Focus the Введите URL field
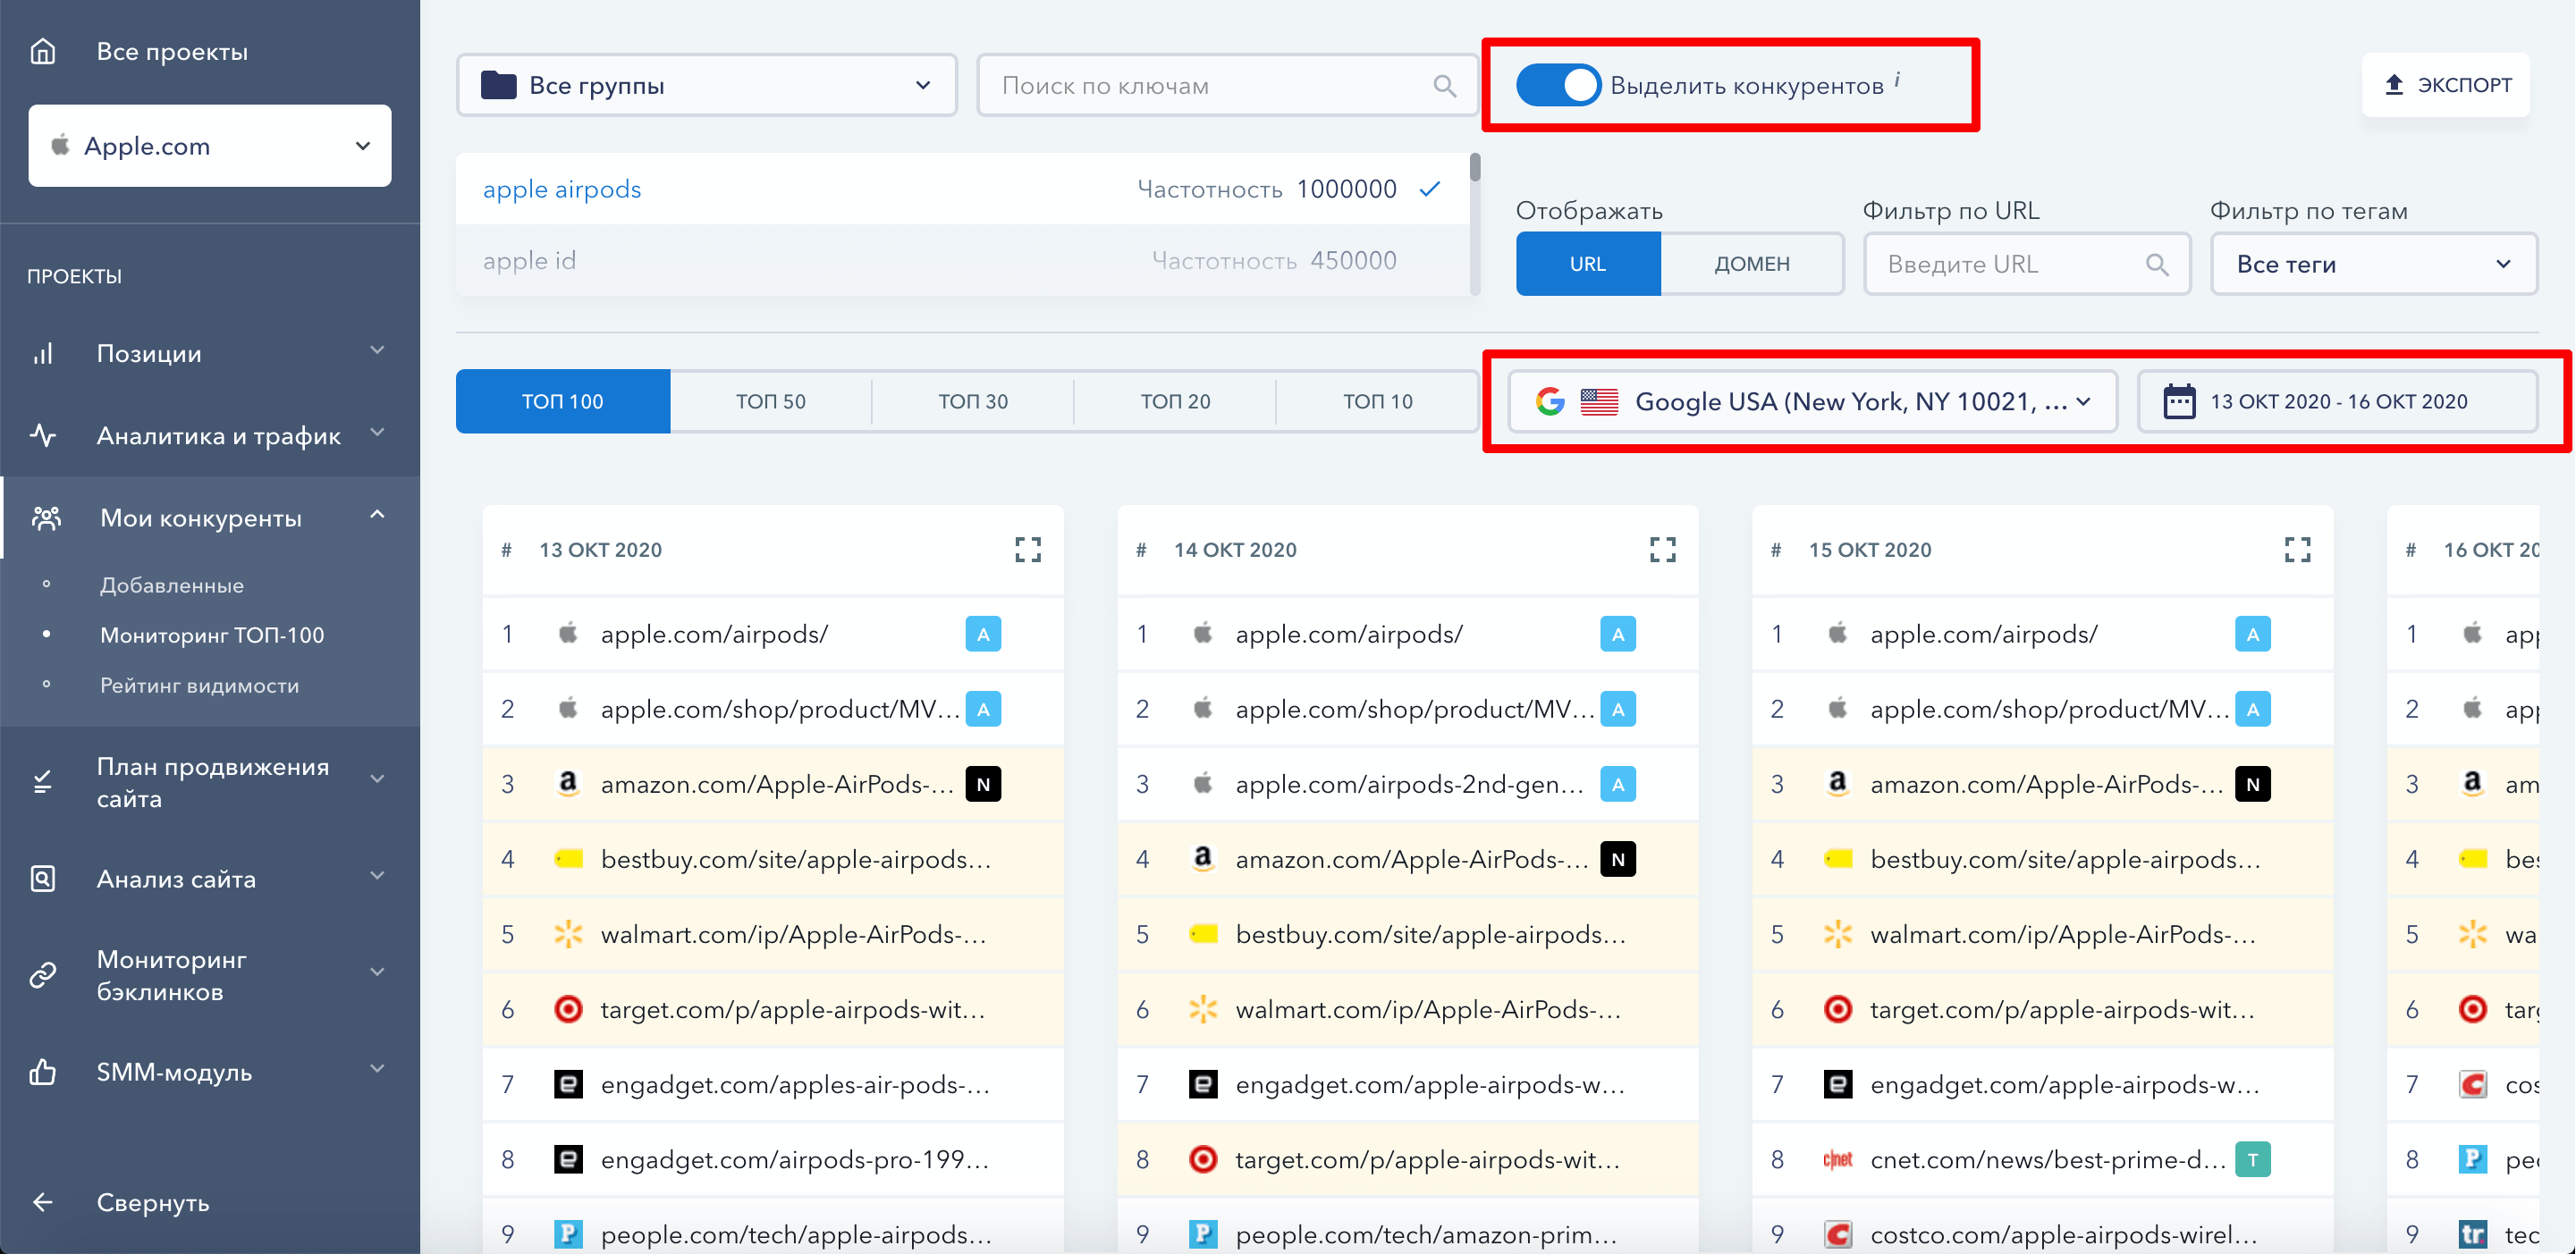The image size is (2576, 1254). pos(2027,264)
